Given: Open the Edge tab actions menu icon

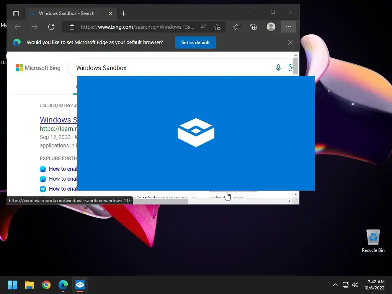Looking at the screenshot, I should 16,13.
